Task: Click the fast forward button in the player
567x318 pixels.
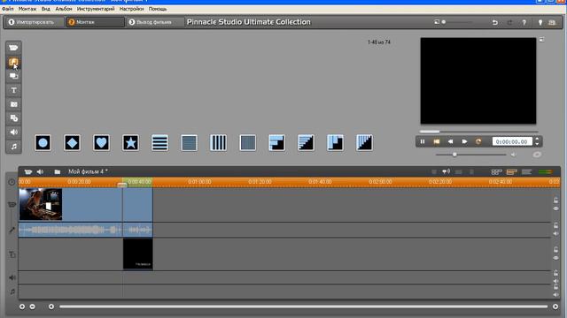Action: pos(464,141)
